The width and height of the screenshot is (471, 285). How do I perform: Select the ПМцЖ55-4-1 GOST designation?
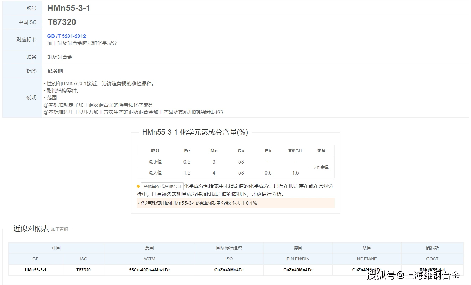point(432,270)
